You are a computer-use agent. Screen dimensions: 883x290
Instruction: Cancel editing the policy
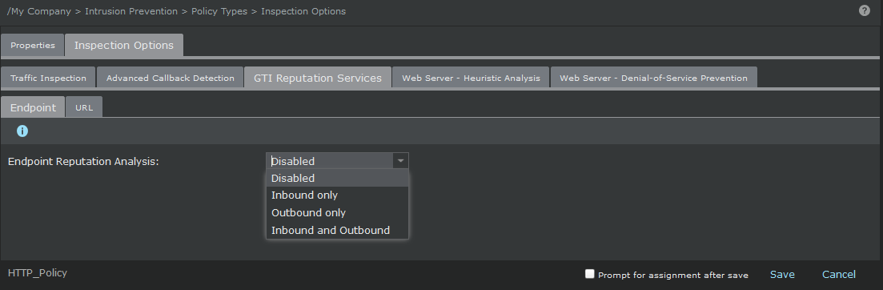coord(838,274)
